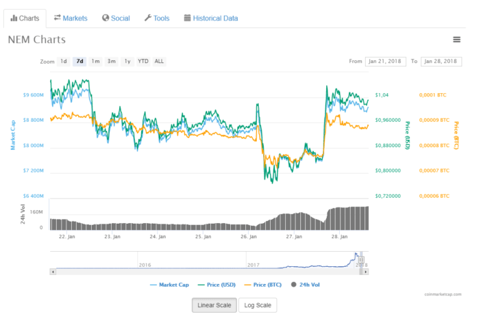Switch chart to Linear Scale
This screenshot has width=481, height=325.
(x=214, y=305)
